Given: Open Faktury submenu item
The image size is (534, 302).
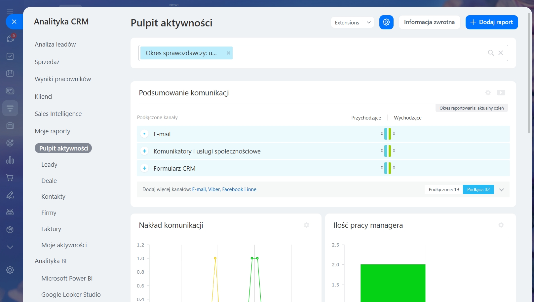Looking at the screenshot, I should [x=51, y=229].
